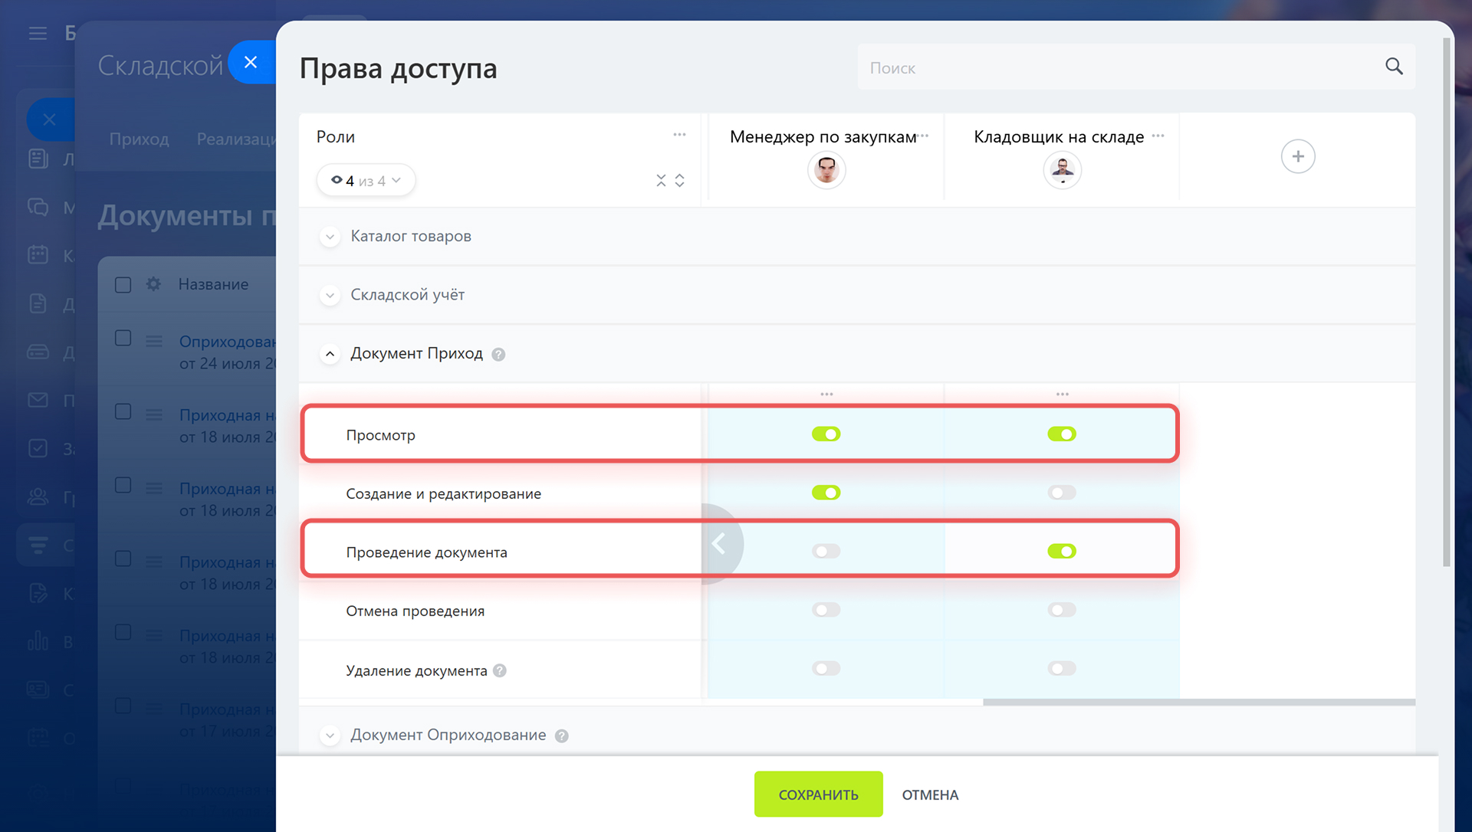The image size is (1472, 832).
Task: Click the bar chart icon in the left sidebar
Action: [x=38, y=641]
